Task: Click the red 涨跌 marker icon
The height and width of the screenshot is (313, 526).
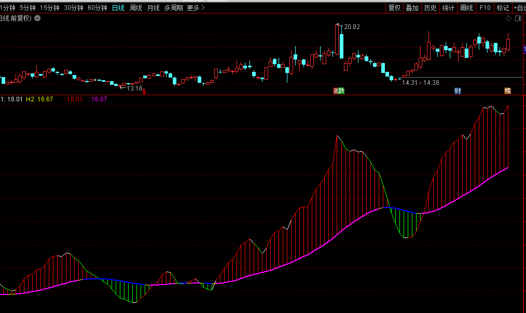Action: 338,91
